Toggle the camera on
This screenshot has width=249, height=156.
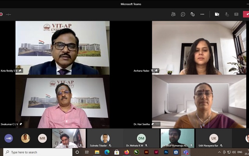click(217, 14)
